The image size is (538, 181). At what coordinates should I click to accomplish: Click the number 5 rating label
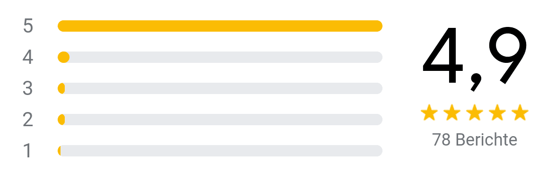[28, 26]
